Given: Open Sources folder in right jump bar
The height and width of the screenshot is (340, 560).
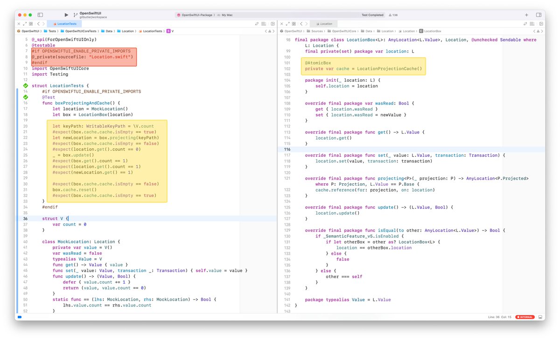Looking at the screenshot, I should (x=315, y=31).
